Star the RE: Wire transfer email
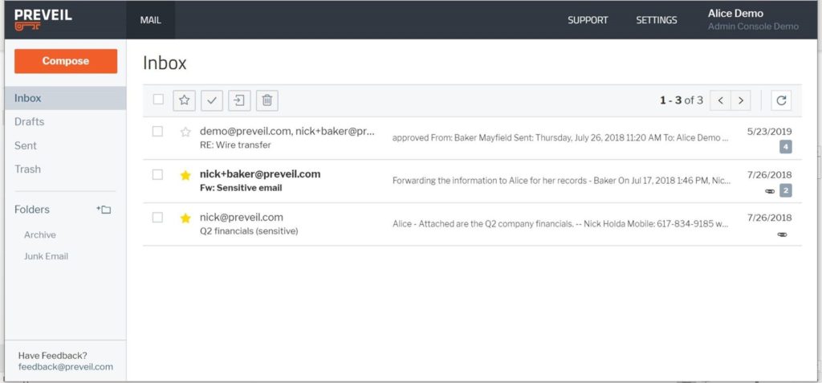Screen dimensions: 822x383 click(185, 132)
